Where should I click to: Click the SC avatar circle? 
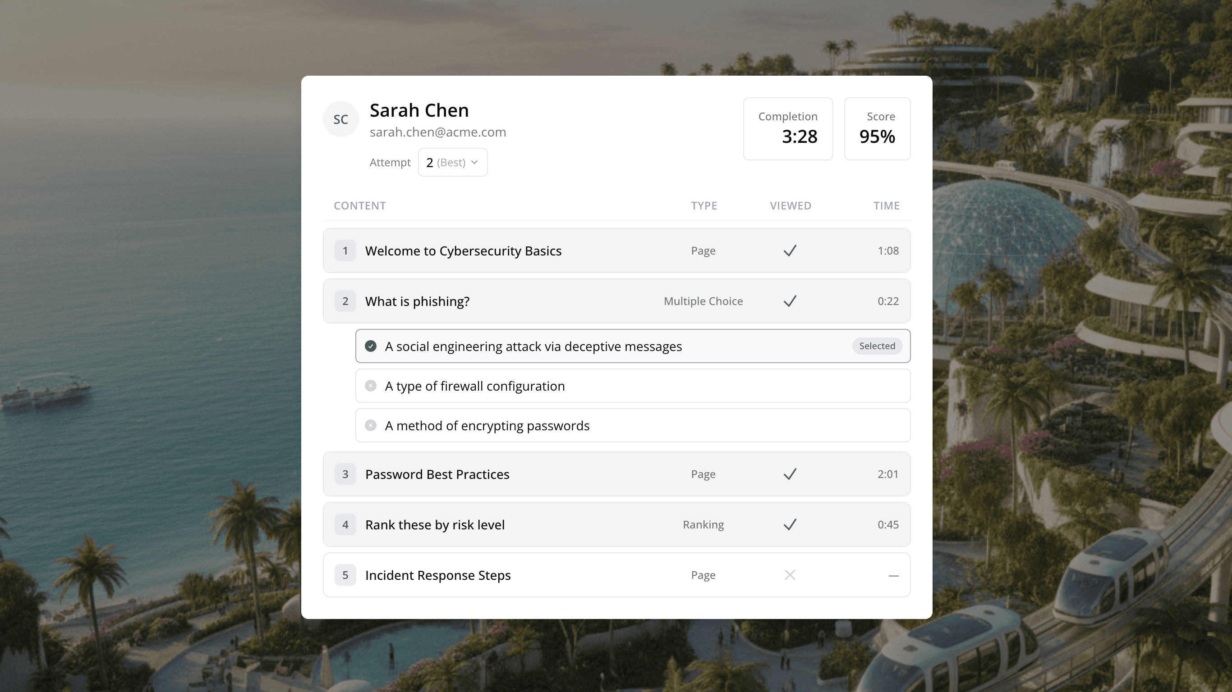(x=340, y=118)
